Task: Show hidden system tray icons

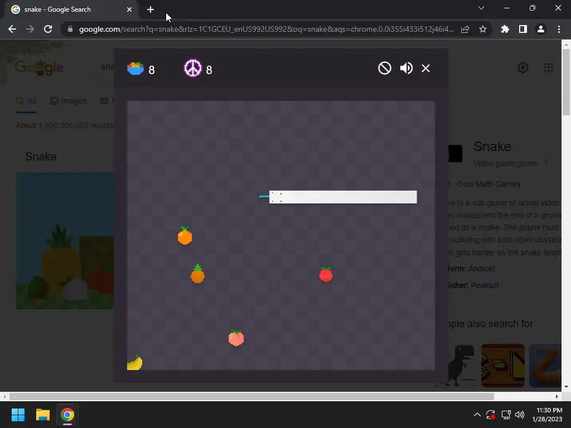Action: (x=477, y=415)
